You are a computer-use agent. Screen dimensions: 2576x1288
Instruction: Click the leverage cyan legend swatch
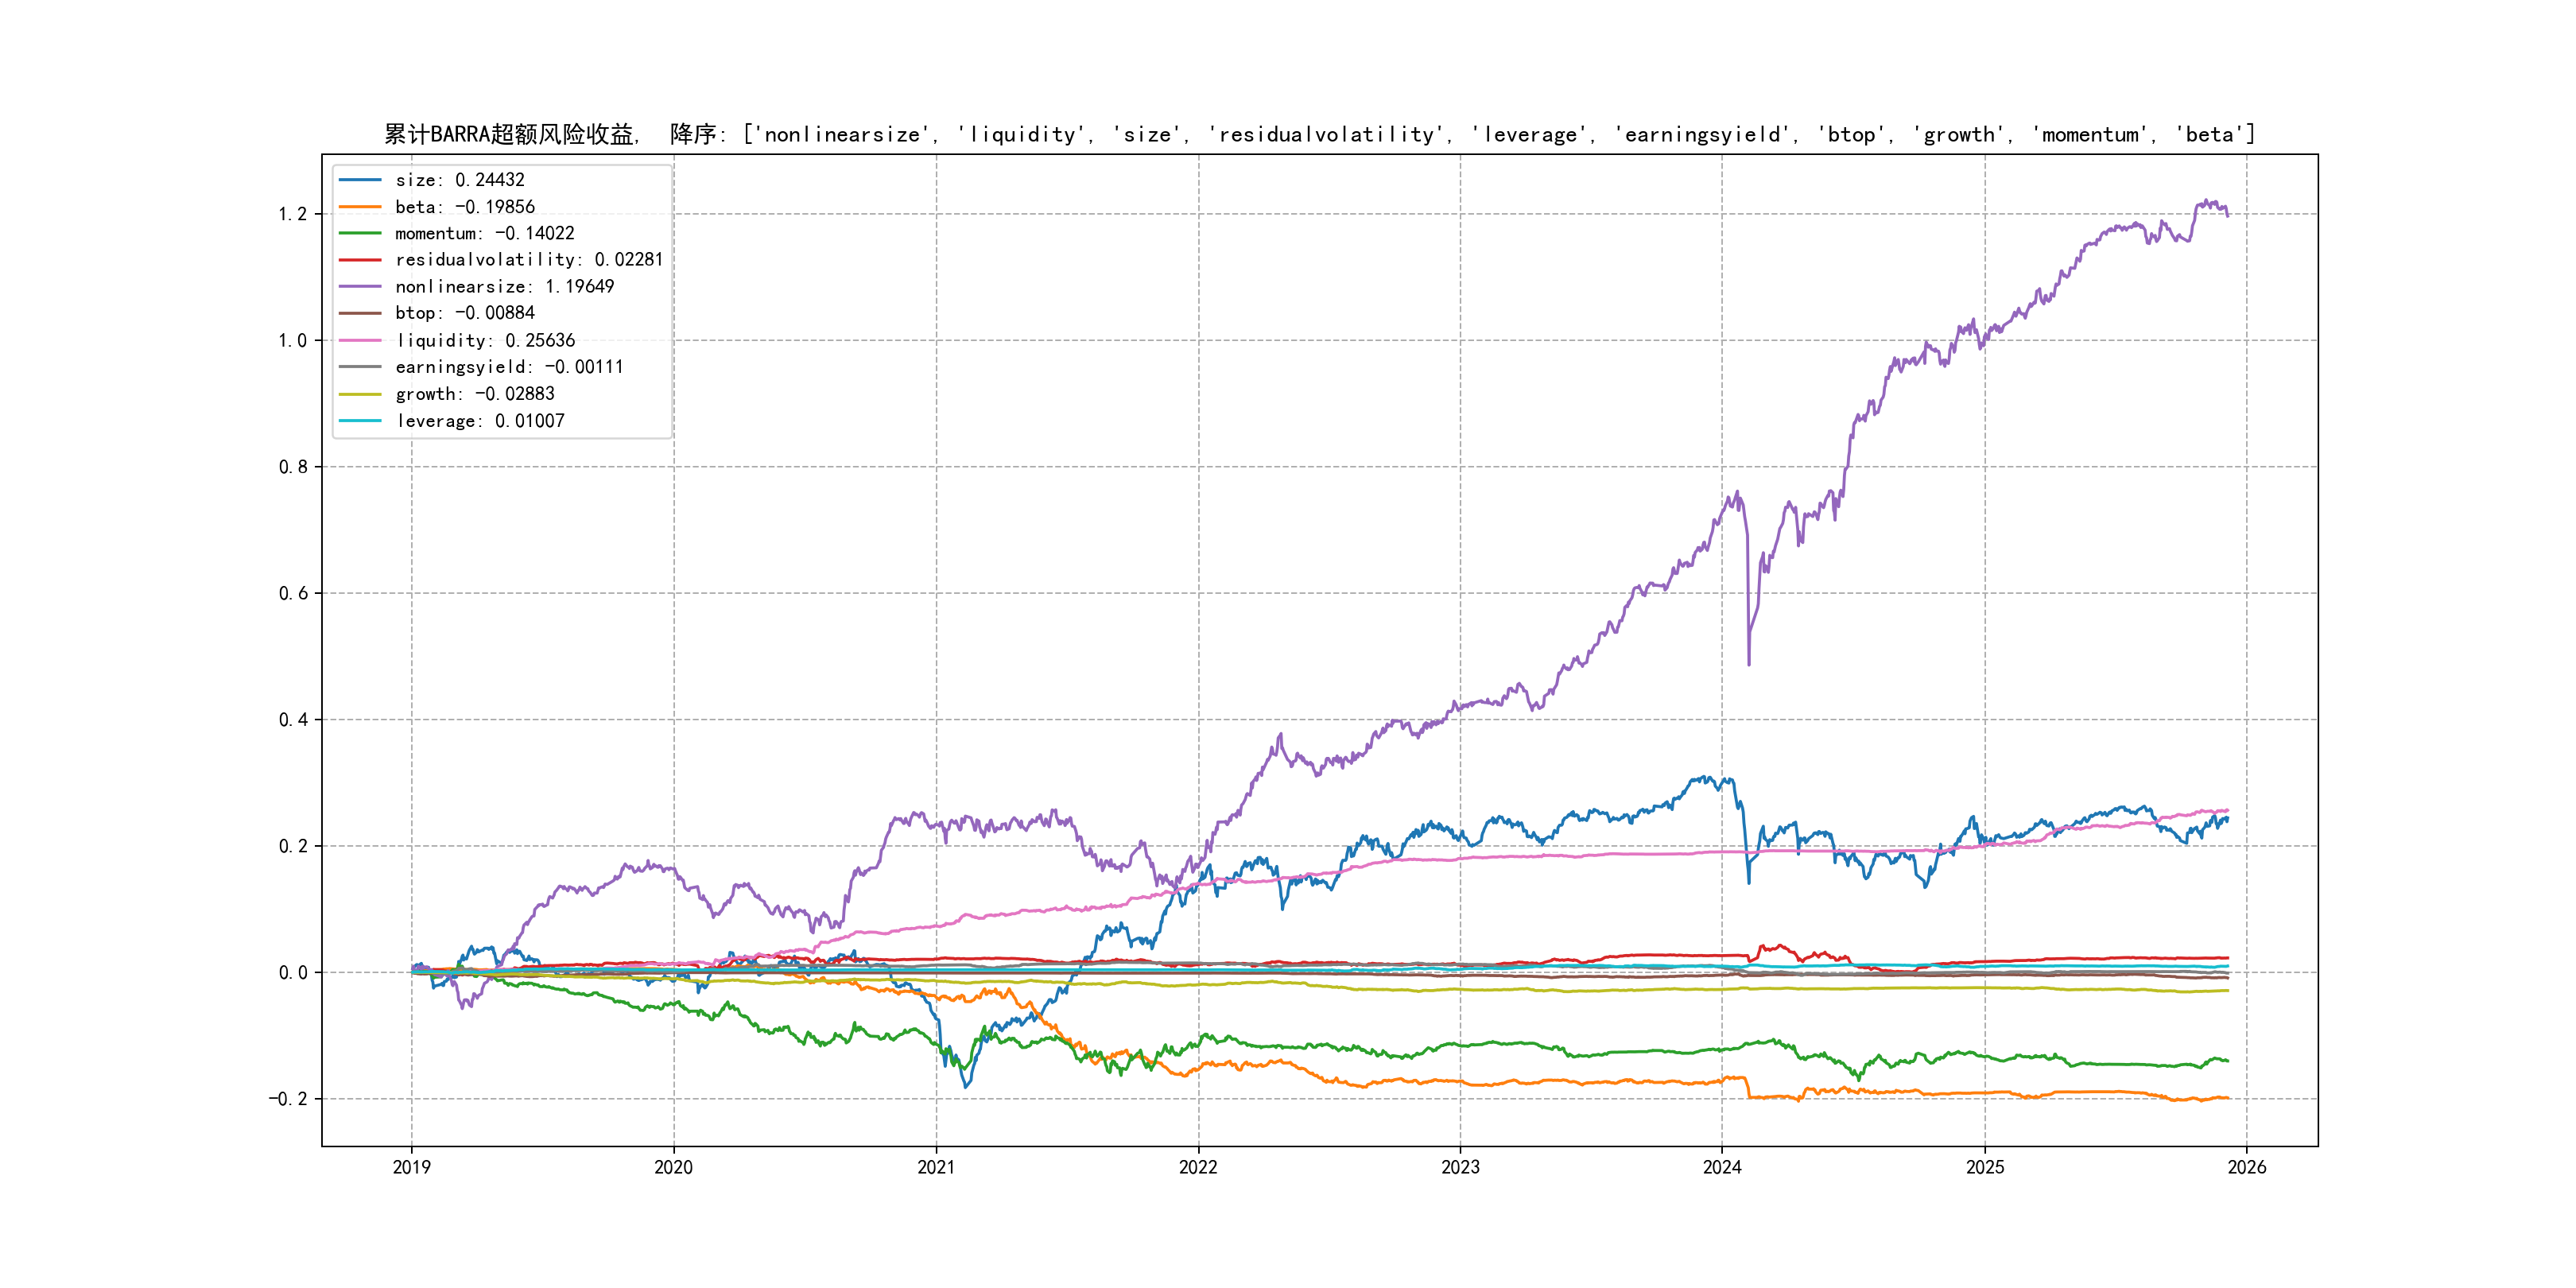click(x=360, y=421)
